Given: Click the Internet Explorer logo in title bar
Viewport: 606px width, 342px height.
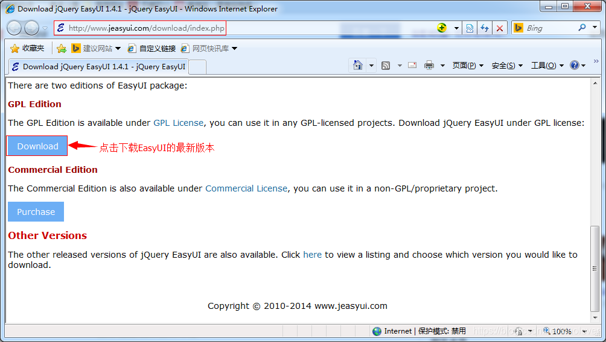Looking at the screenshot, I should [10, 8].
